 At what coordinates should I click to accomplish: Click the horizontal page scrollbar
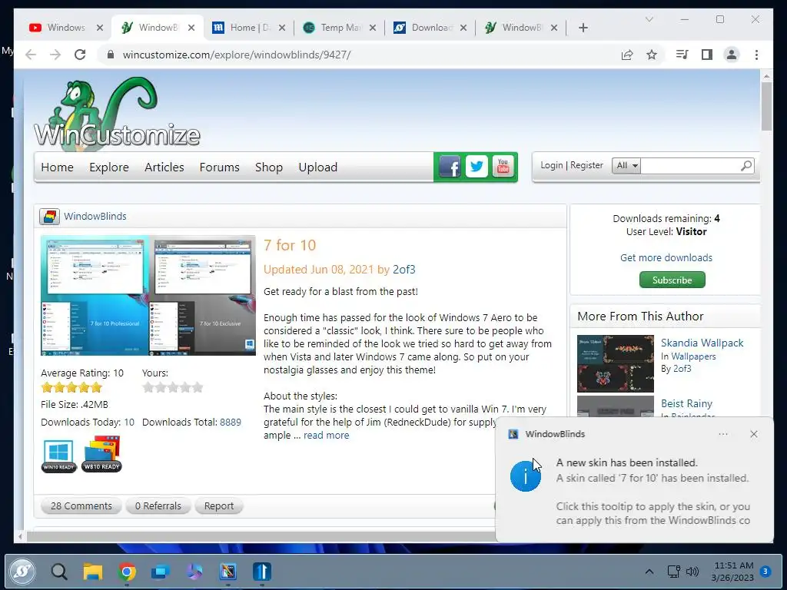(261, 536)
